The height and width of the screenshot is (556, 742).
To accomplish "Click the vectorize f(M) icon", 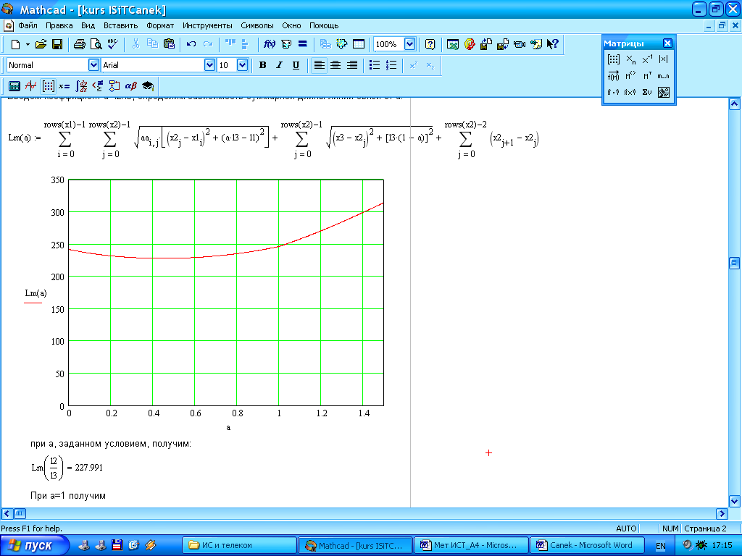I will tap(613, 76).
